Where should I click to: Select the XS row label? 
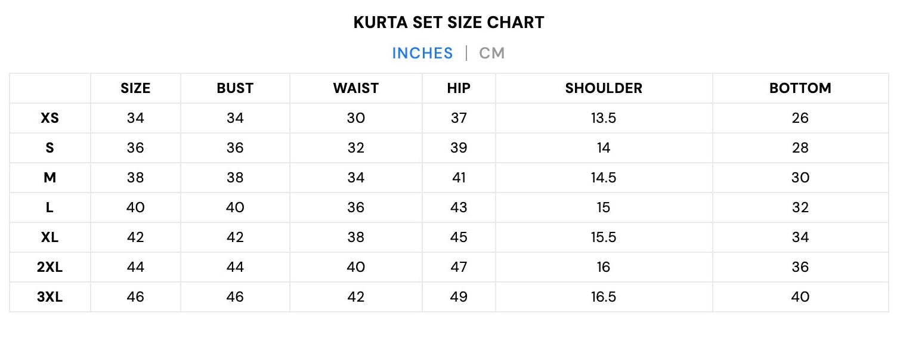[x=50, y=118]
